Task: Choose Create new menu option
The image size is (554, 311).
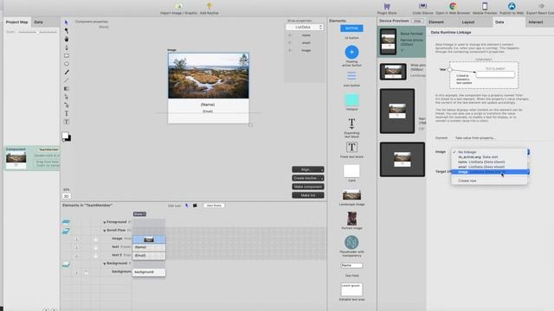Action: (x=490, y=181)
